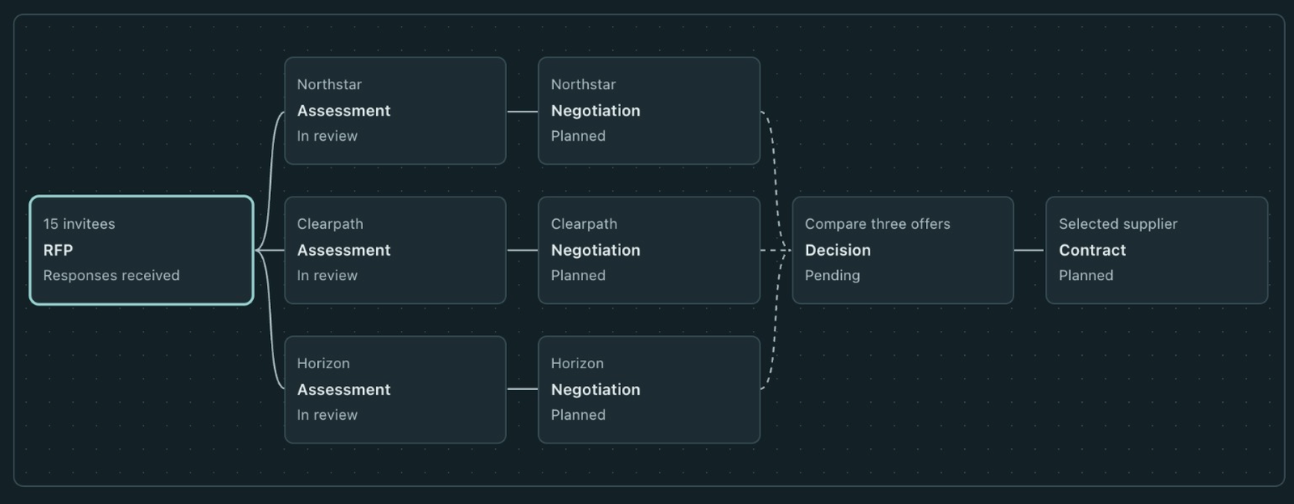Viewport: 1294px width, 504px height.
Task: Open the Selected supplier Contract node
Action: [1157, 250]
